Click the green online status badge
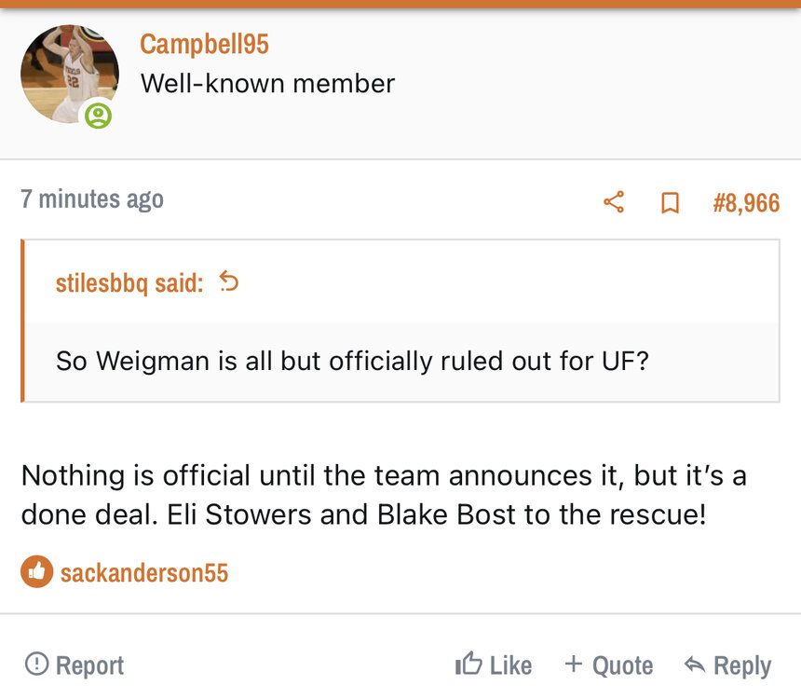Screen dimensions: 801x699 click(98, 116)
